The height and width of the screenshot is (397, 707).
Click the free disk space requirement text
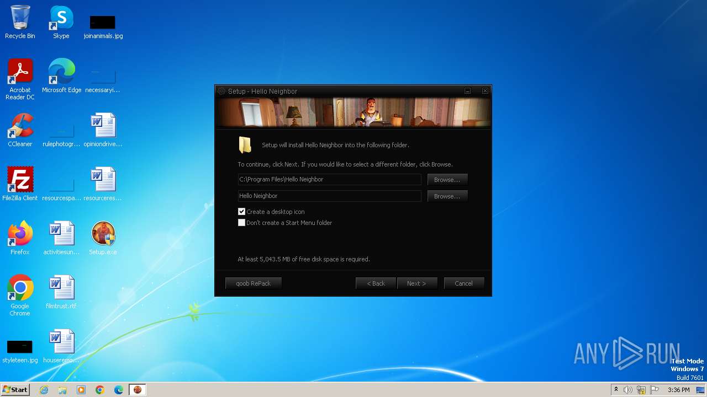[304, 259]
